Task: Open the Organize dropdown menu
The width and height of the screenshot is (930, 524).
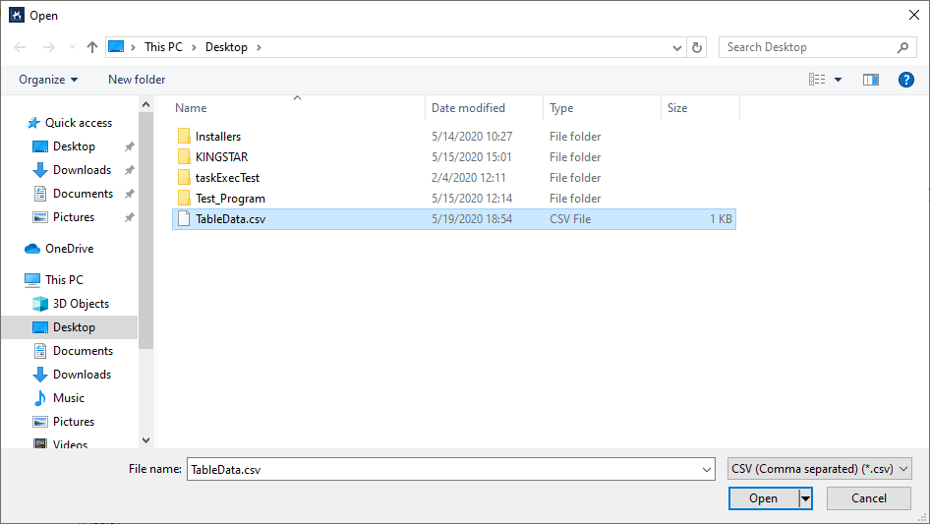Action: point(48,80)
